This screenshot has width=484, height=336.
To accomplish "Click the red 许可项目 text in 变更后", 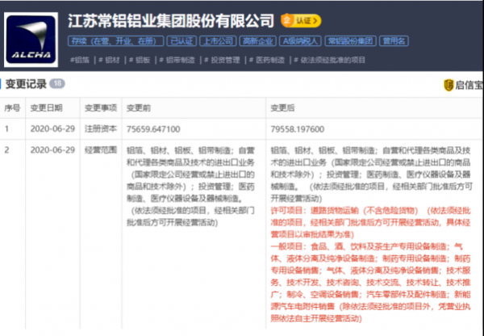I will coord(370,223).
